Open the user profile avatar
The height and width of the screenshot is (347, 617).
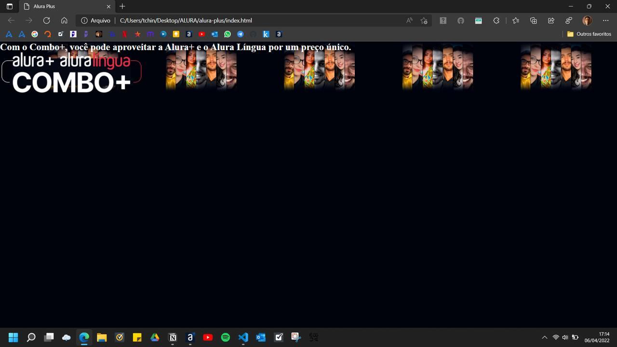[x=587, y=20]
